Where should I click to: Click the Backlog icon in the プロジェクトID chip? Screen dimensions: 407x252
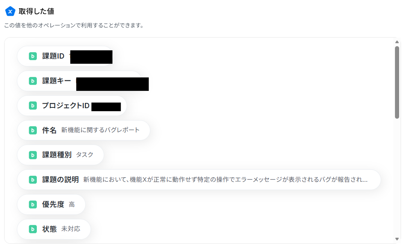[x=33, y=106]
